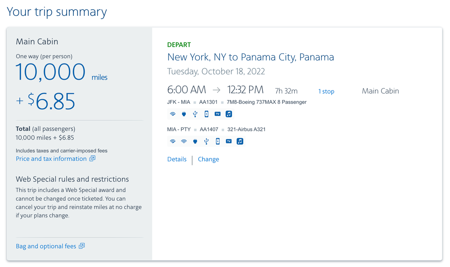Click the second Wi-Fi streaming icon on AA1407

[184, 141]
